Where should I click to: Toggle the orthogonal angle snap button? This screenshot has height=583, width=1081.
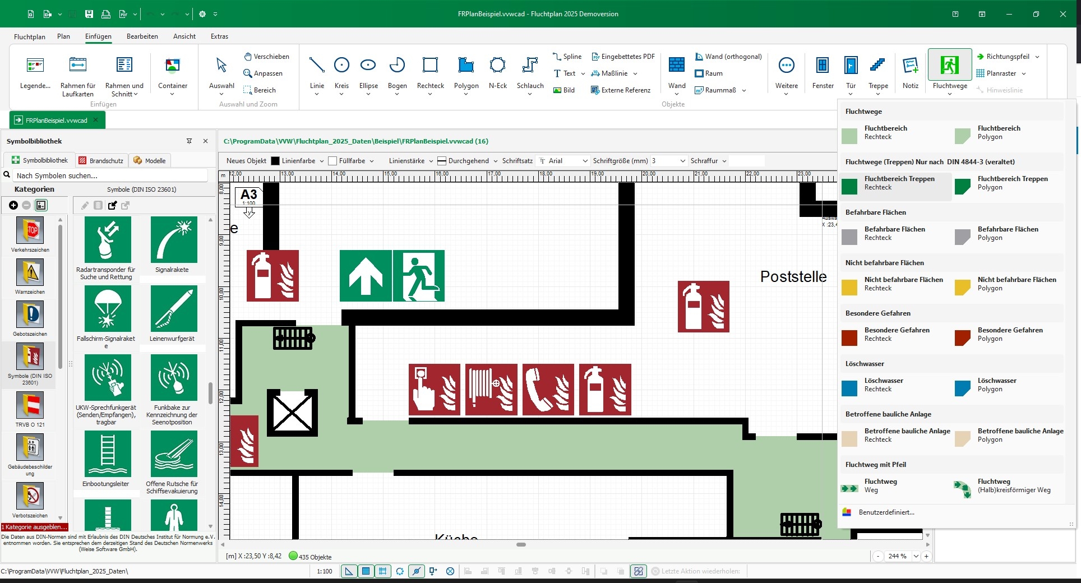tap(349, 571)
